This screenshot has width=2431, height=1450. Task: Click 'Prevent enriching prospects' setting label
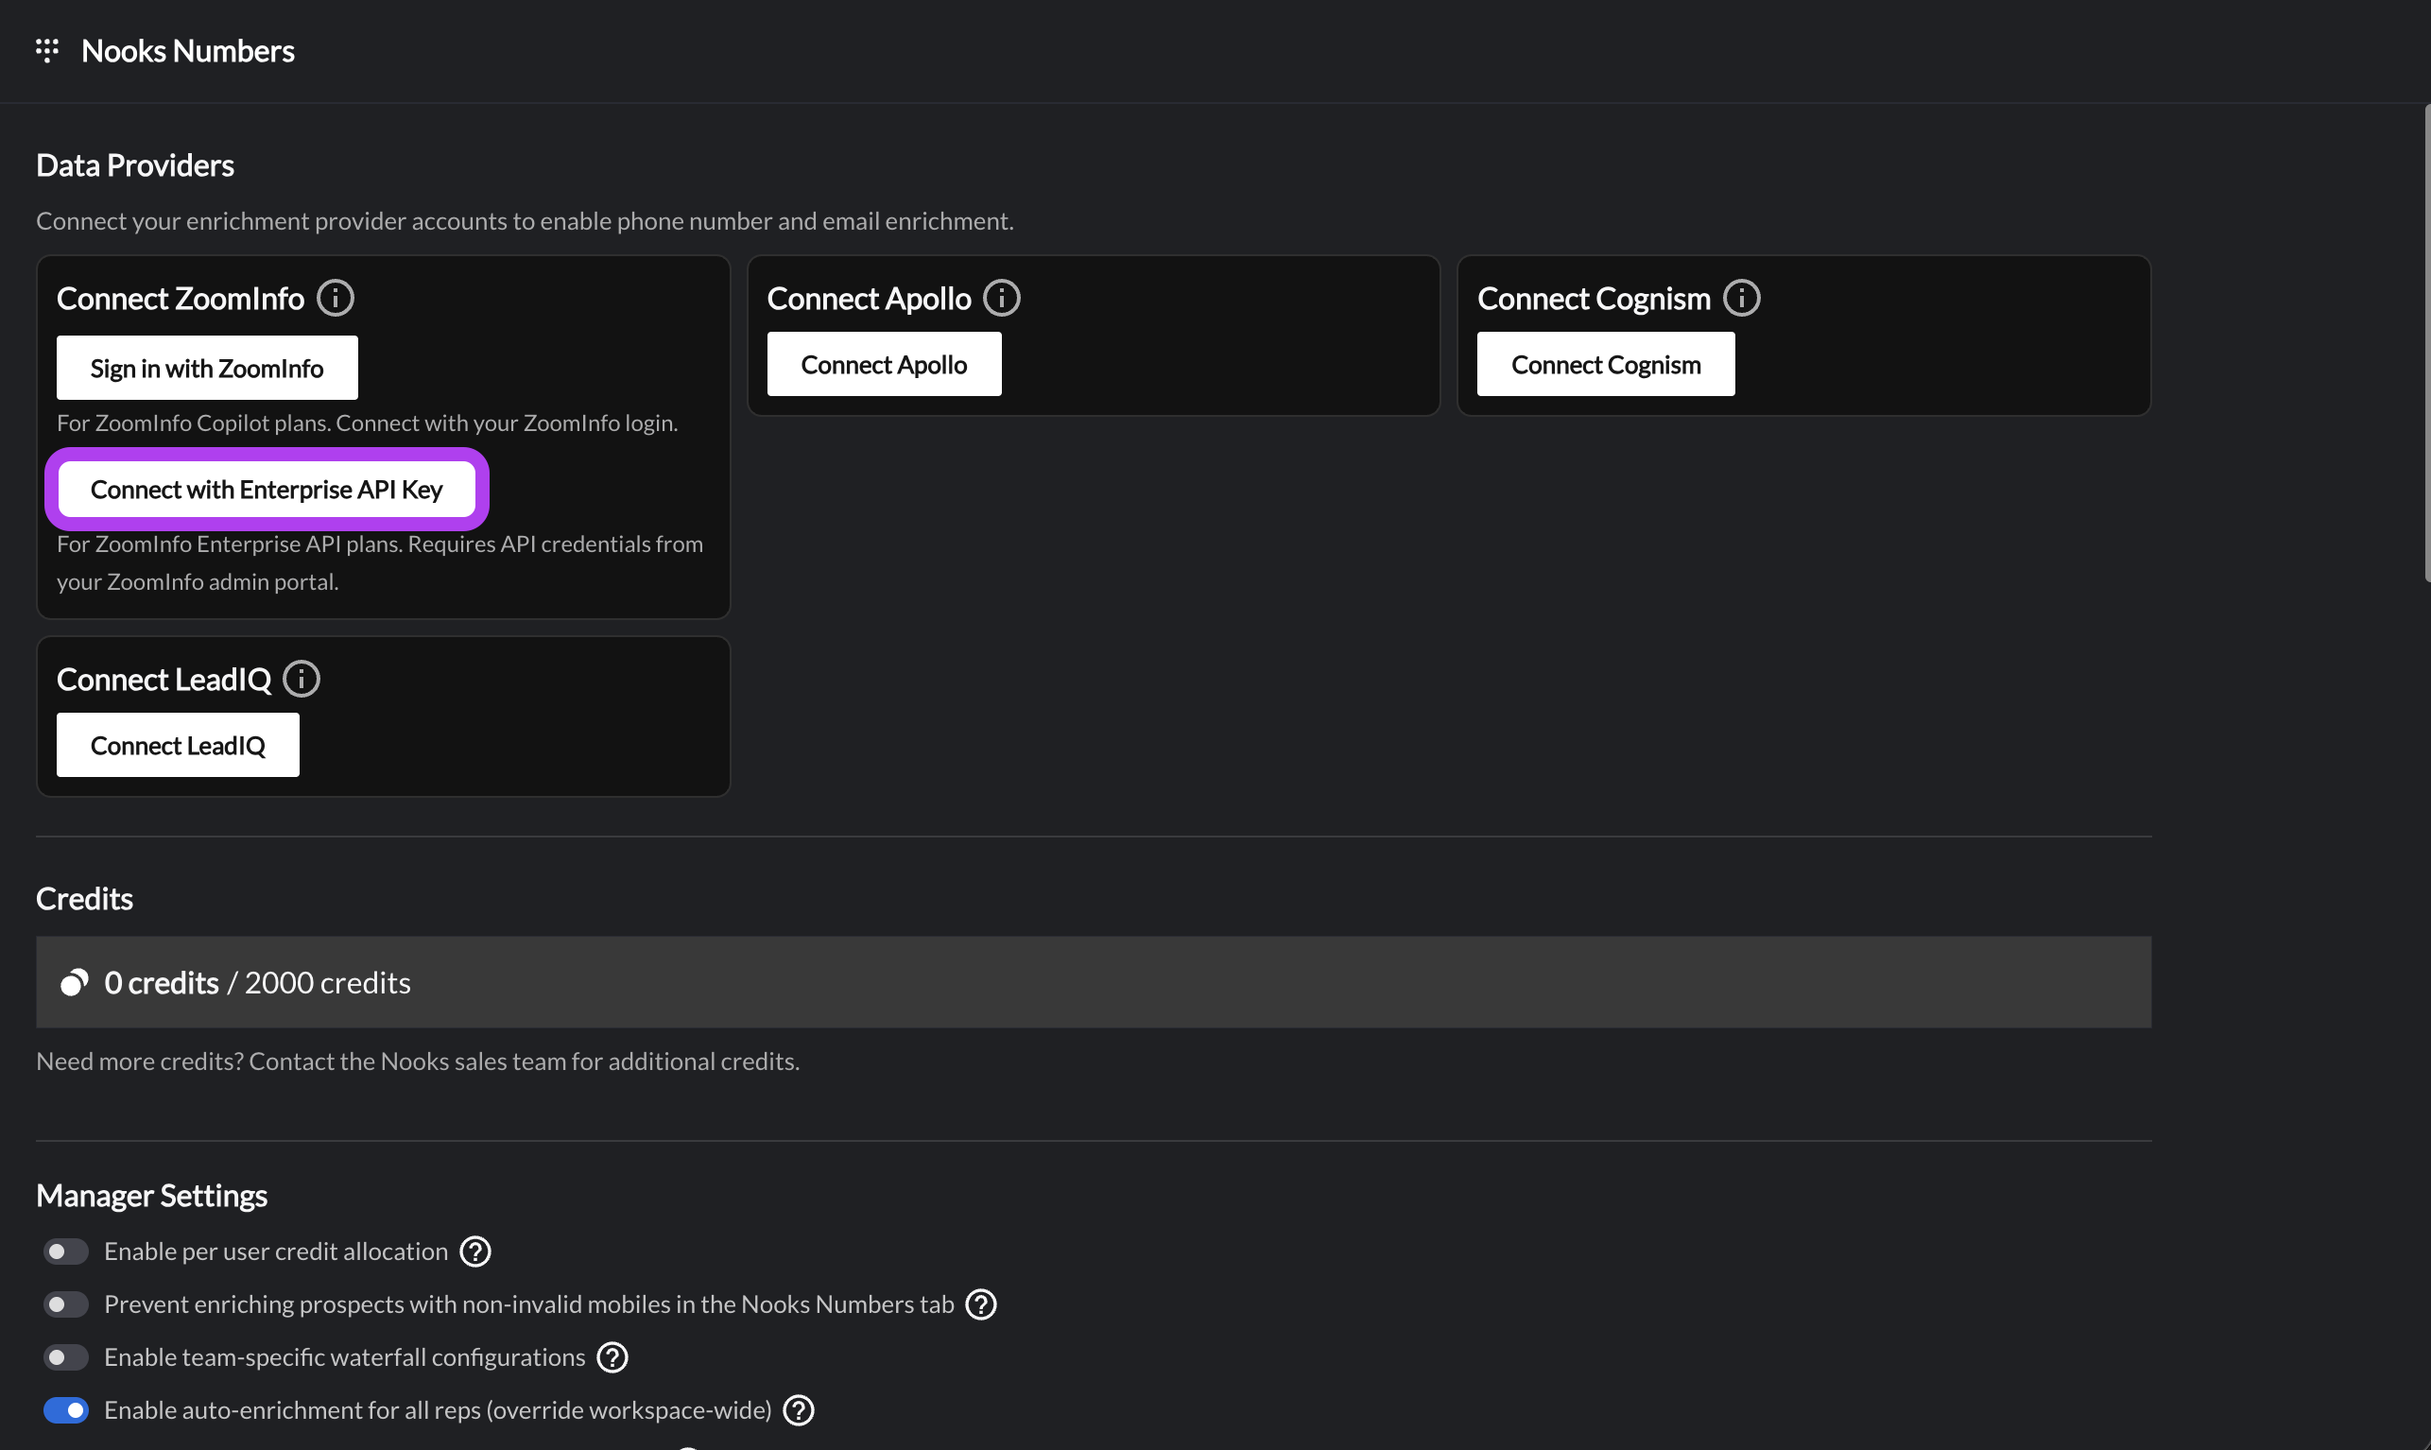coord(529,1304)
